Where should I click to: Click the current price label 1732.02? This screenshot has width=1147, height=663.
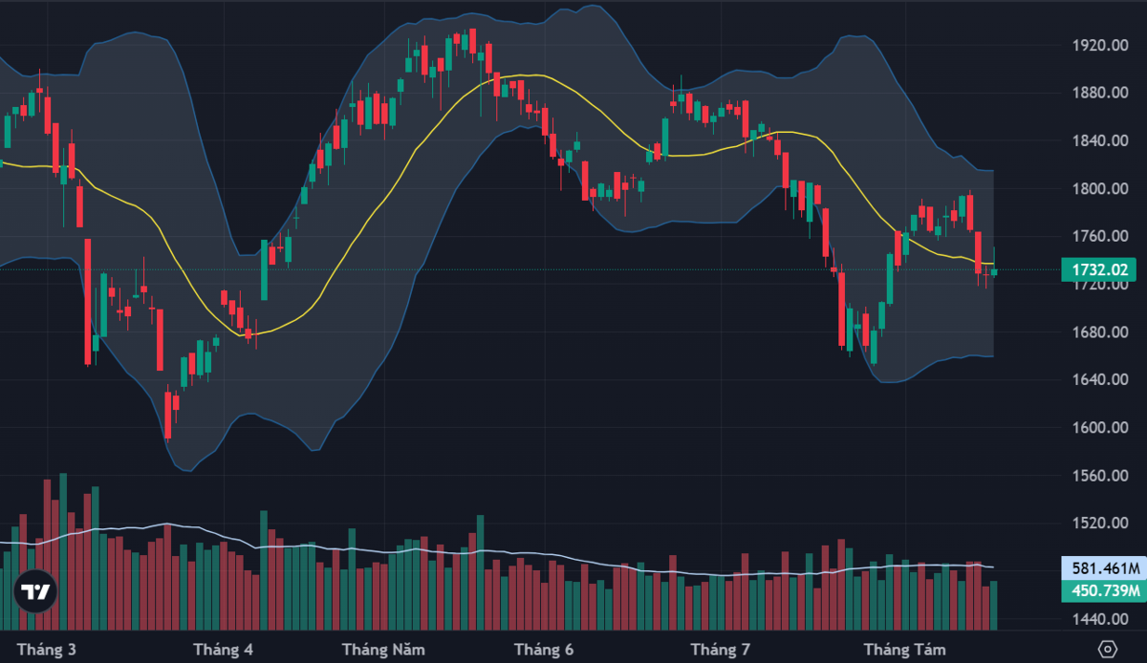click(x=1100, y=270)
